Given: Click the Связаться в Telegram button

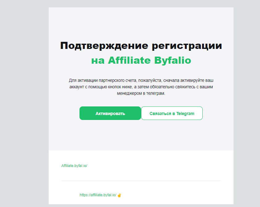Looking at the screenshot, I should pos(172,113).
